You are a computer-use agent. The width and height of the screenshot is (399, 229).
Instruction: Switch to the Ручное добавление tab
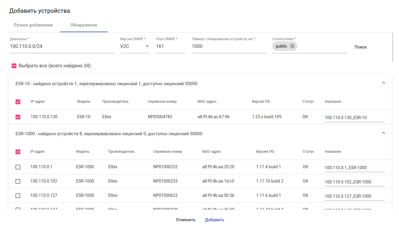33,25
